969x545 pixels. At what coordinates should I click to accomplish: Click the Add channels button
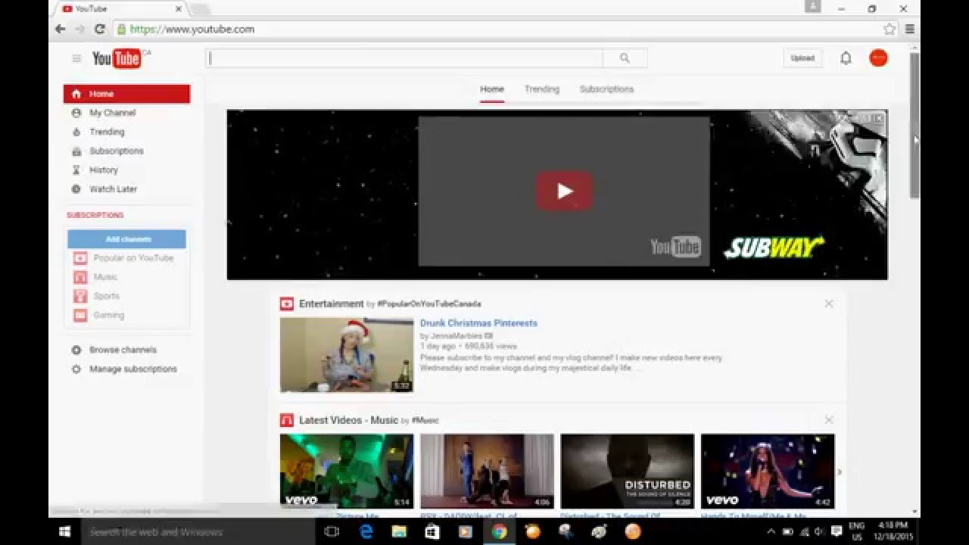coord(126,239)
